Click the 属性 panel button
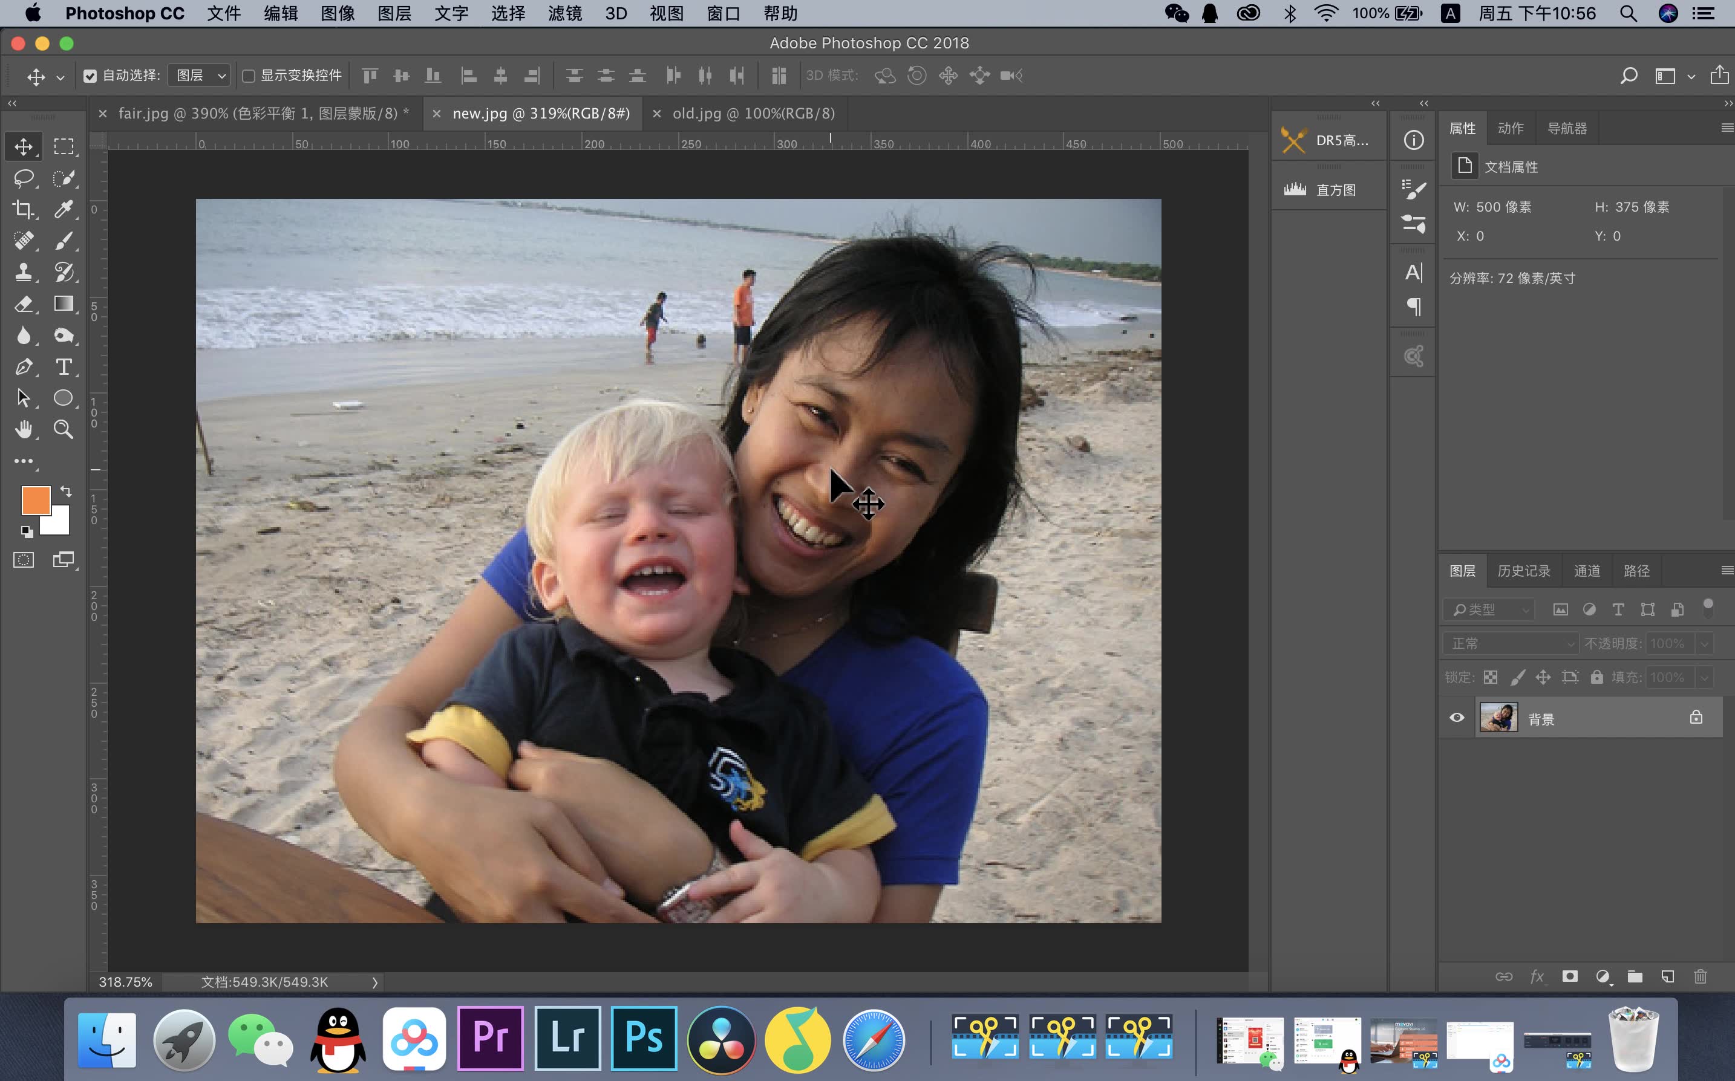Image resolution: width=1735 pixels, height=1081 pixels. tap(1463, 127)
